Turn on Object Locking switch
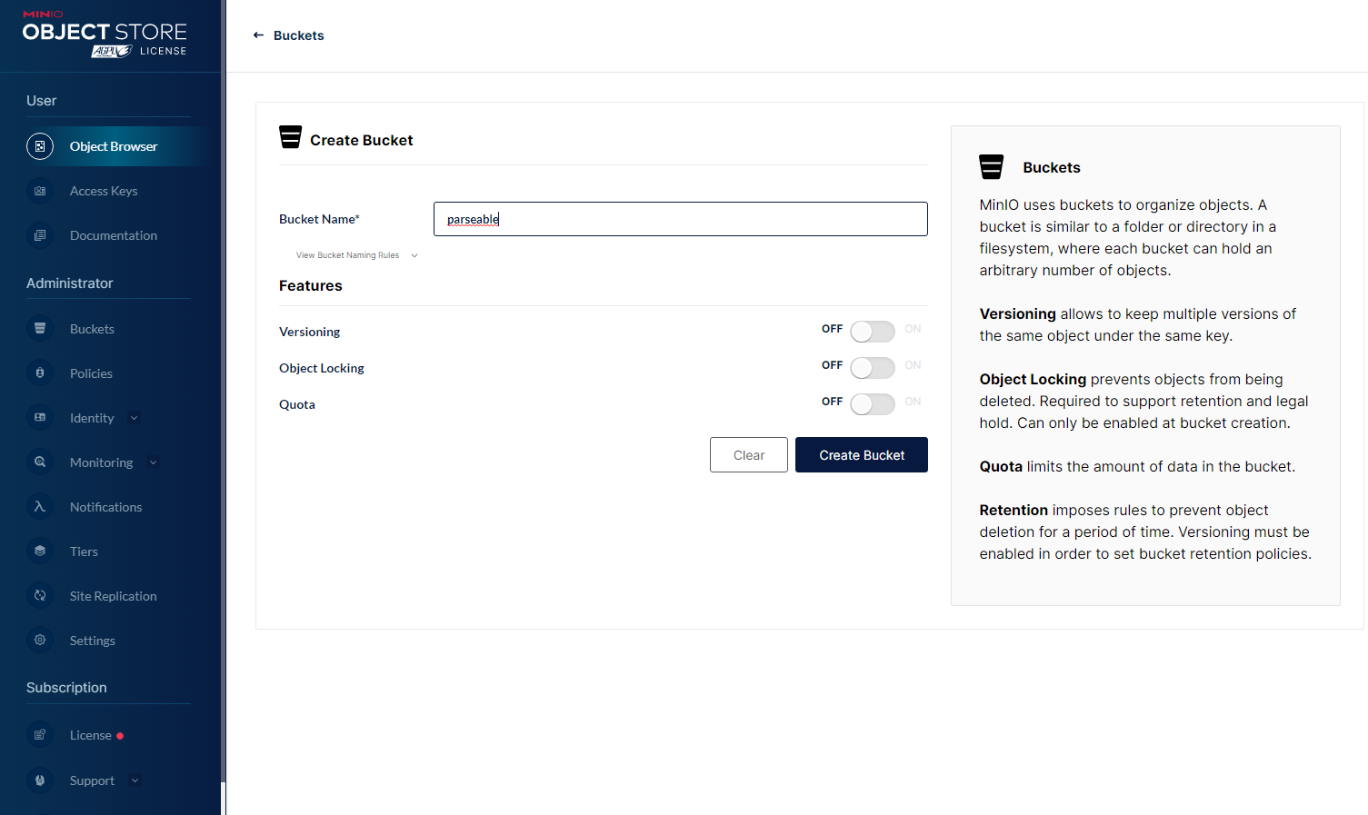 click(872, 368)
